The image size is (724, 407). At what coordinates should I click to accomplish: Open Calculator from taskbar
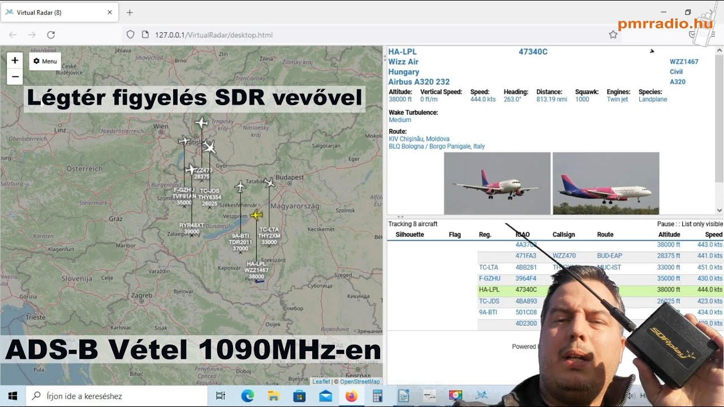pyautogui.click(x=377, y=396)
